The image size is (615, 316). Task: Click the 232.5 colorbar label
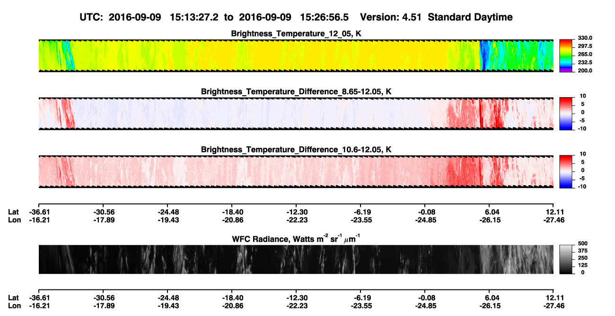click(x=585, y=63)
